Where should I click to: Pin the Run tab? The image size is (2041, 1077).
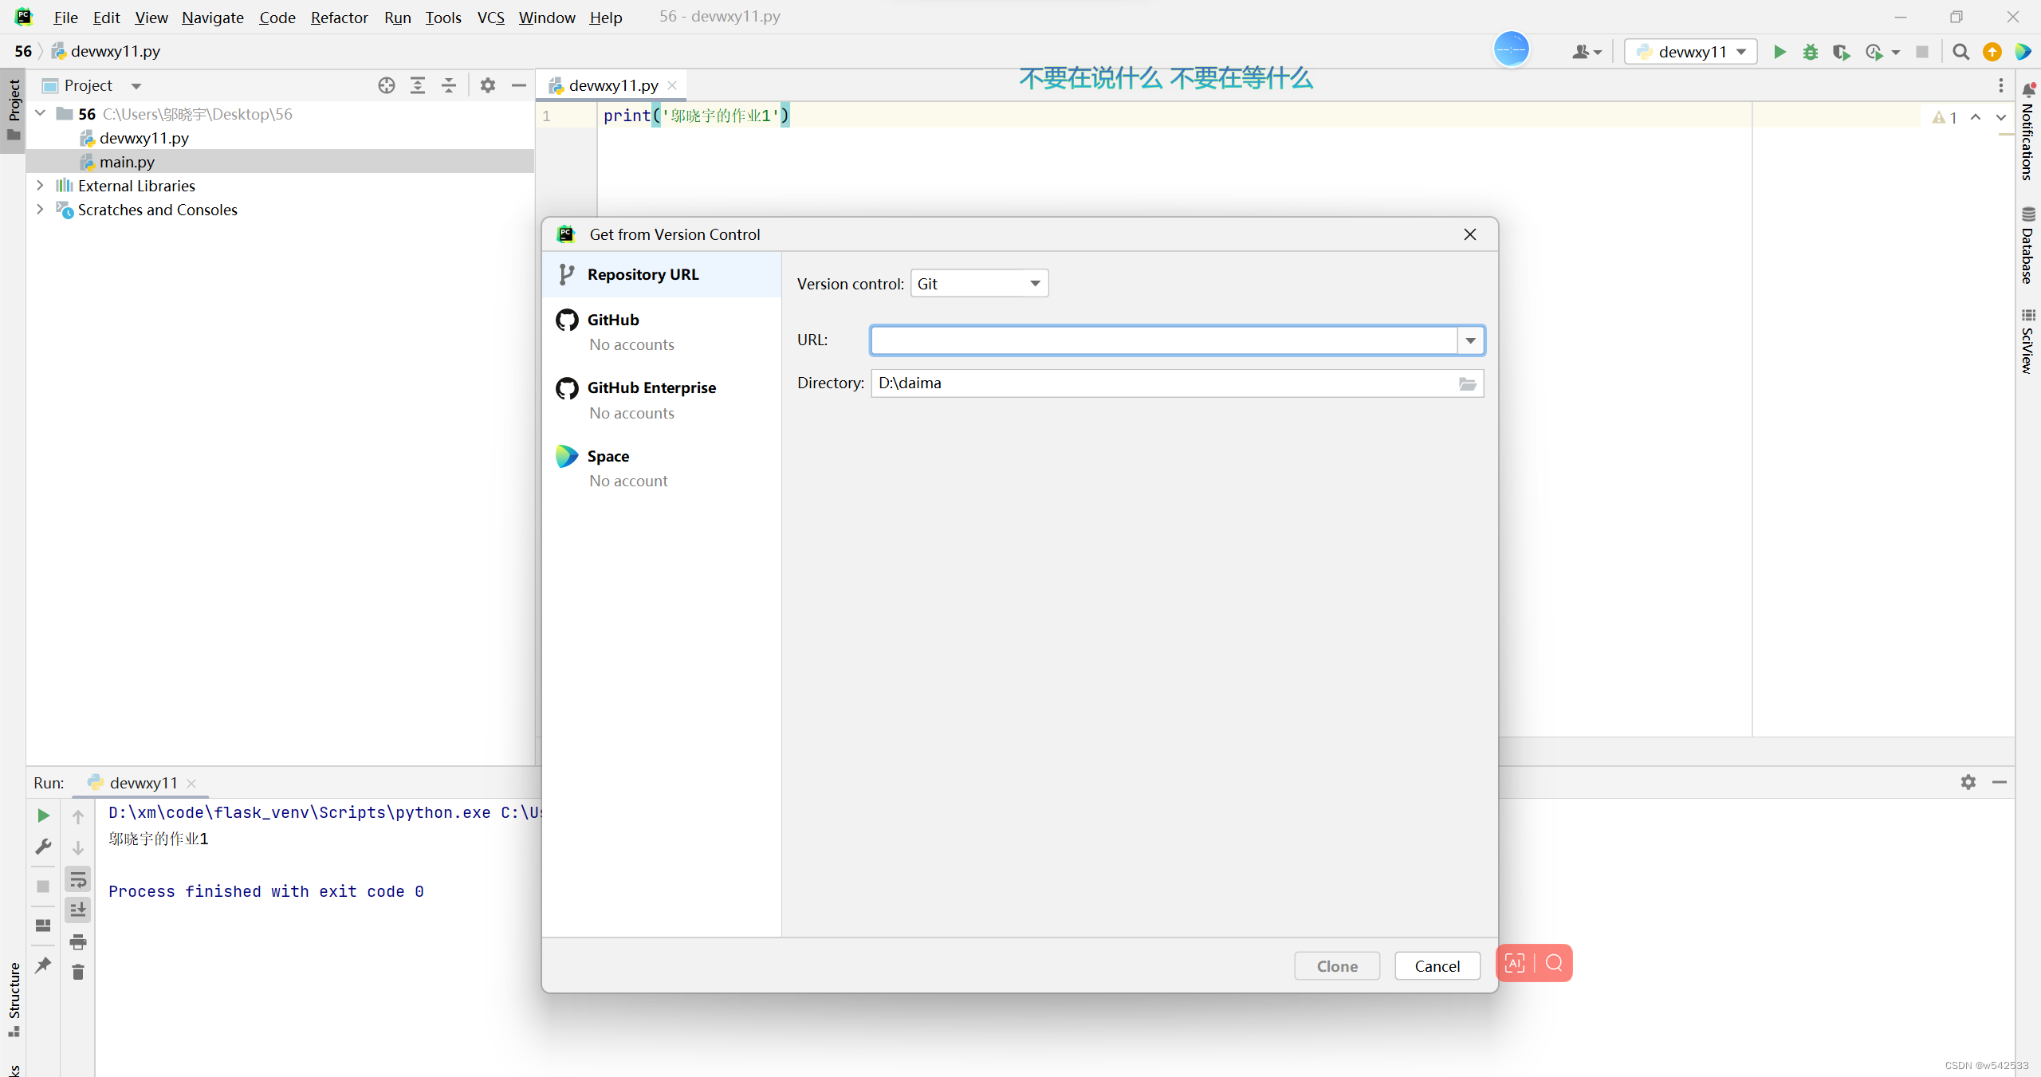(x=42, y=965)
